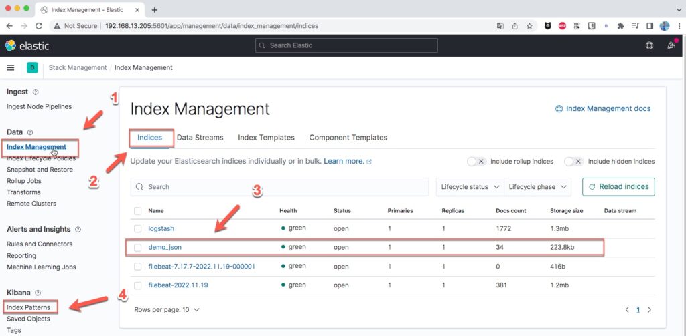Switch to the Data Streams tab

pos(200,138)
